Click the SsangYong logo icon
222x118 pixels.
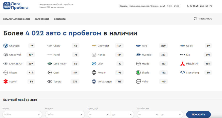183,72
